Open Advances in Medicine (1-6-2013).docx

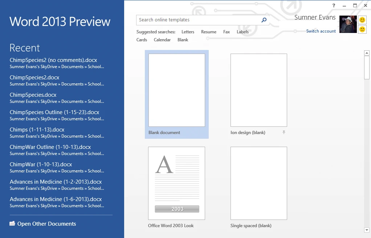click(56, 199)
